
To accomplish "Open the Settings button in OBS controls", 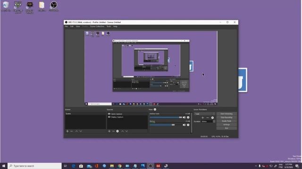I will click(x=226, y=125).
